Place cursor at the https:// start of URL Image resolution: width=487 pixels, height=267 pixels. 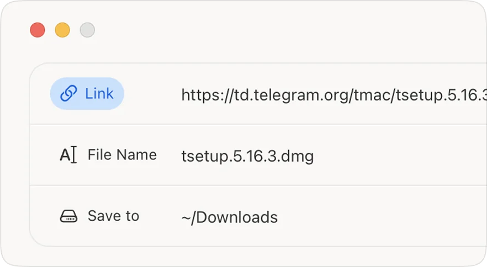(182, 95)
